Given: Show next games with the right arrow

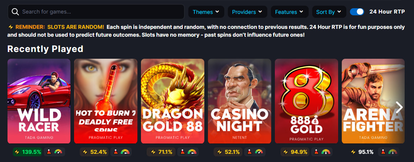Looking at the screenshot, I should (399, 107).
